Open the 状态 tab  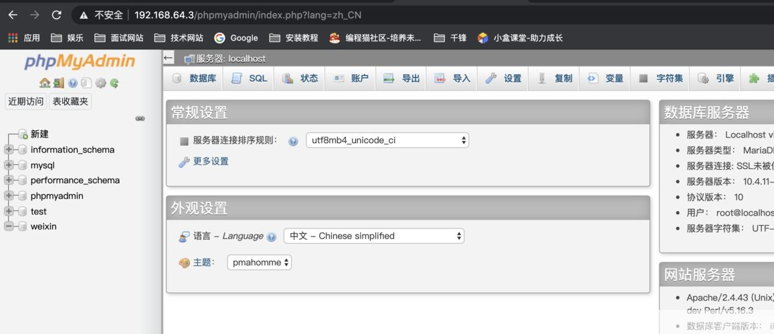[x=300, y=78]
